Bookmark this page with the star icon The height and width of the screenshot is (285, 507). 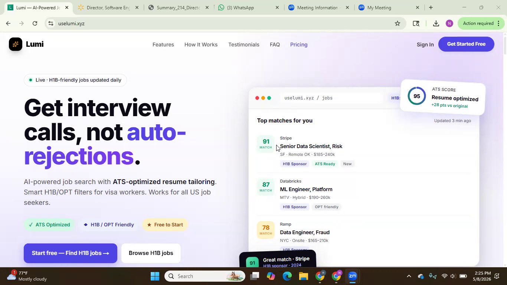(398, 23)
